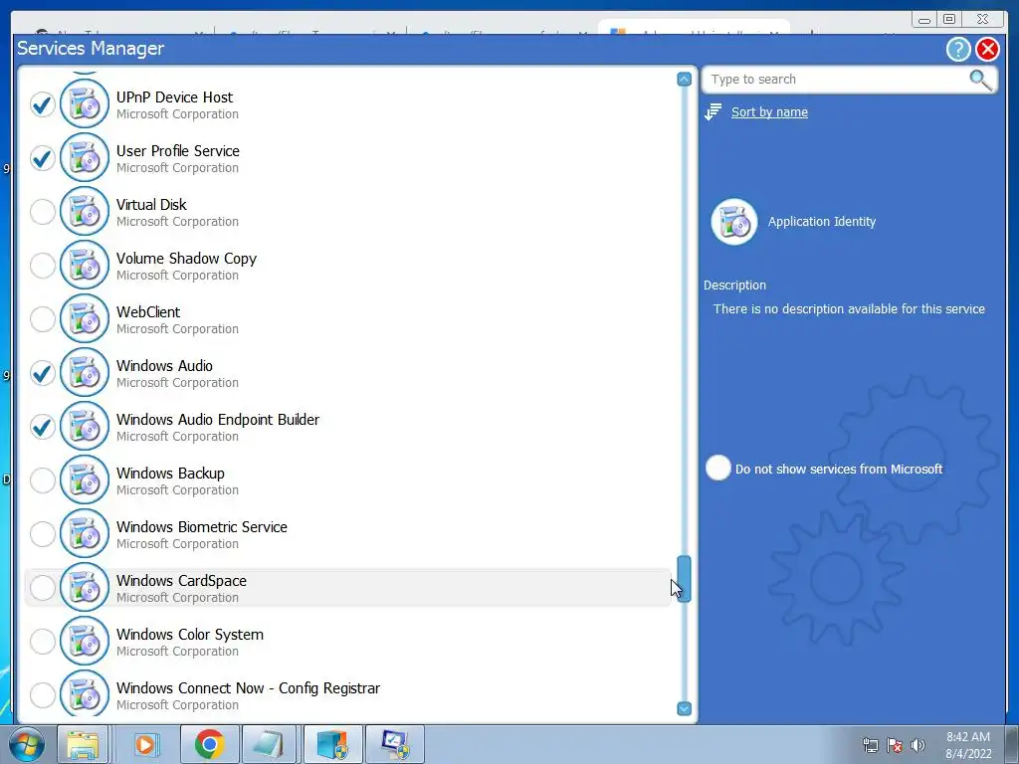Toggle Do not show services from Microsoft
This screenshot has width=1019, height=764.
point(718,468)
